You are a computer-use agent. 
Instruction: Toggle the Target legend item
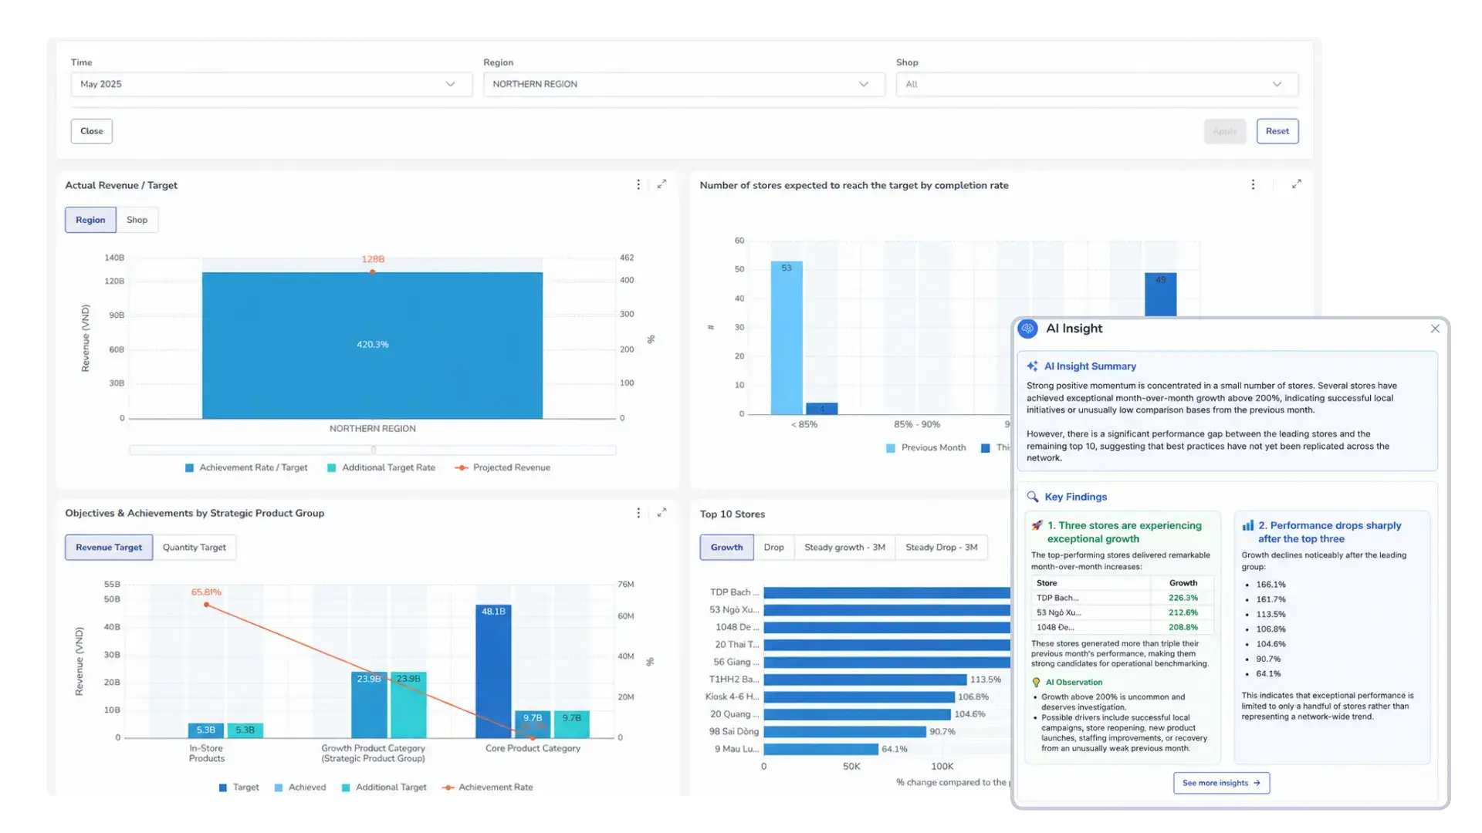[239, 787]
